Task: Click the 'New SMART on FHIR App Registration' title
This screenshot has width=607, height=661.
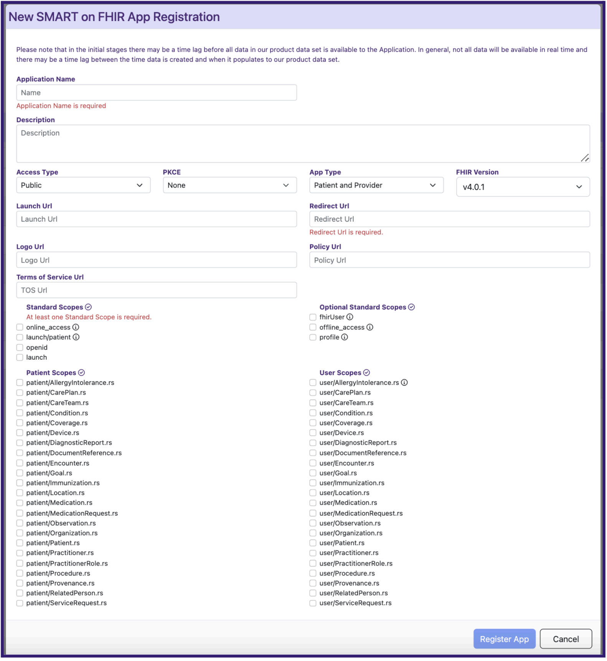Action: 114,17
